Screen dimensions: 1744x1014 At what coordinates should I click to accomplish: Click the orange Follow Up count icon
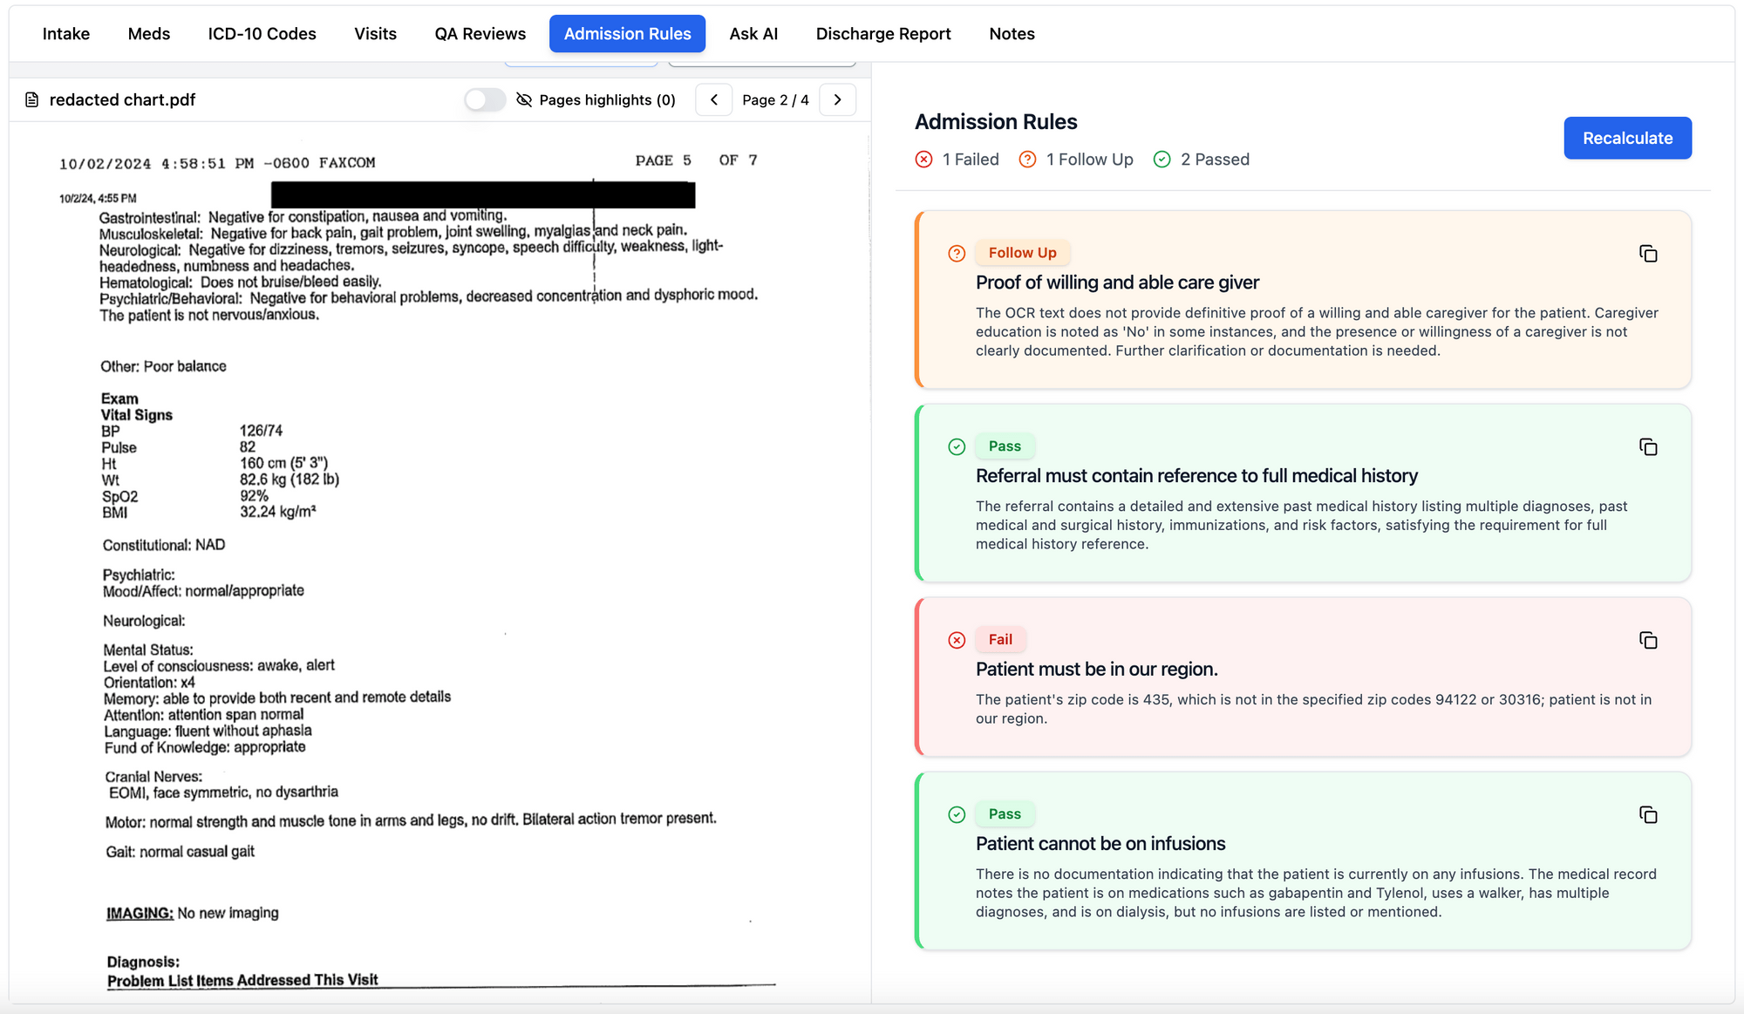point(1027,160)
